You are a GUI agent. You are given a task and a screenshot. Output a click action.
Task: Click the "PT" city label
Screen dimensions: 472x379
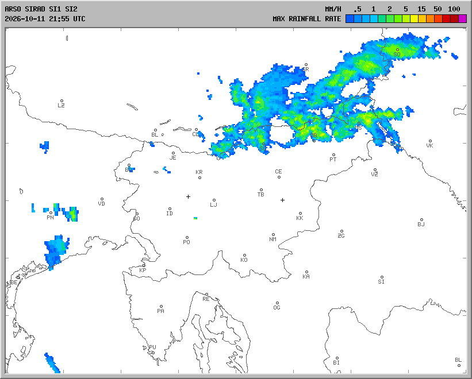[x=333, y=159]
